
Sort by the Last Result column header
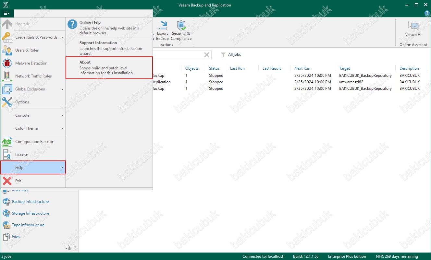272,68
